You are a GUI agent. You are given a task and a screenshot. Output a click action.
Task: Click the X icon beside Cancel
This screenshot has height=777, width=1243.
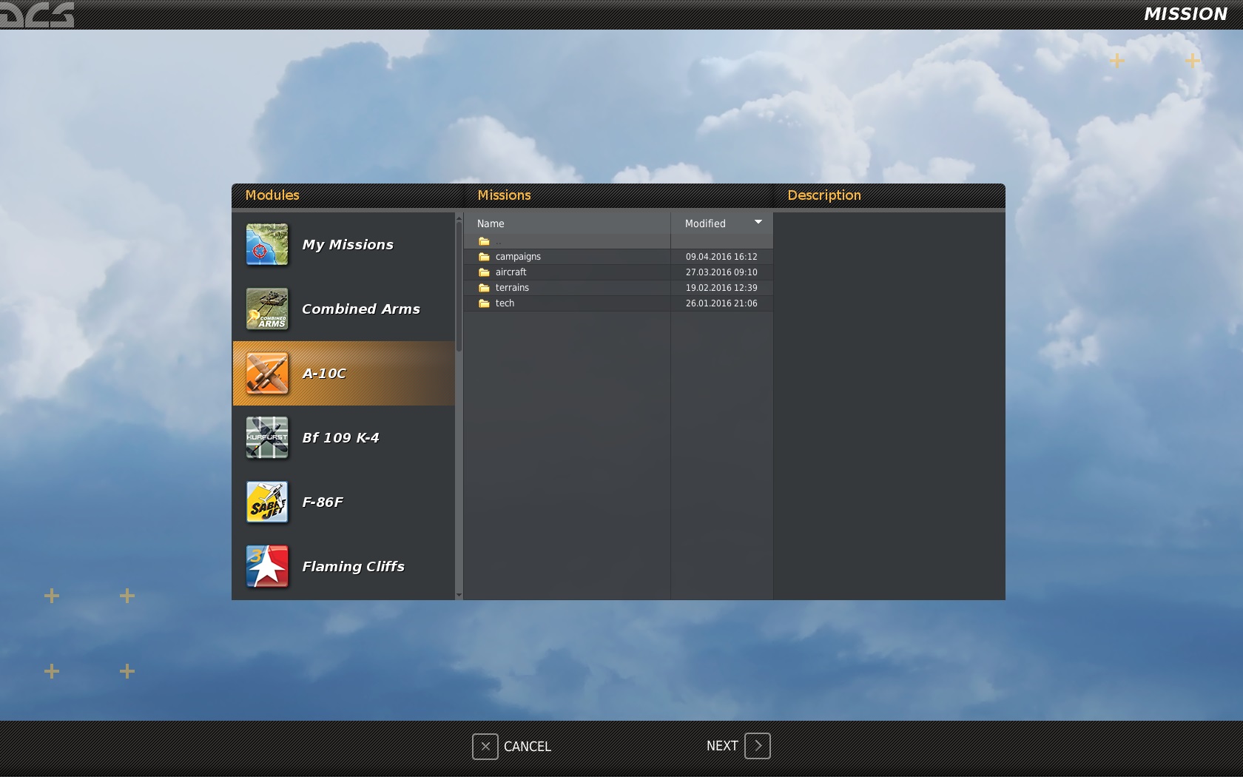tap(485, 746)
